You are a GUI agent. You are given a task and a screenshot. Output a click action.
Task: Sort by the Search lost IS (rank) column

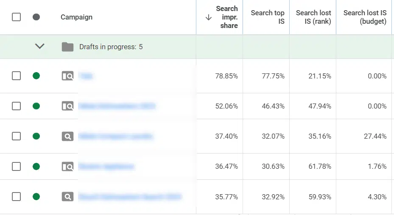pos(313,17)
